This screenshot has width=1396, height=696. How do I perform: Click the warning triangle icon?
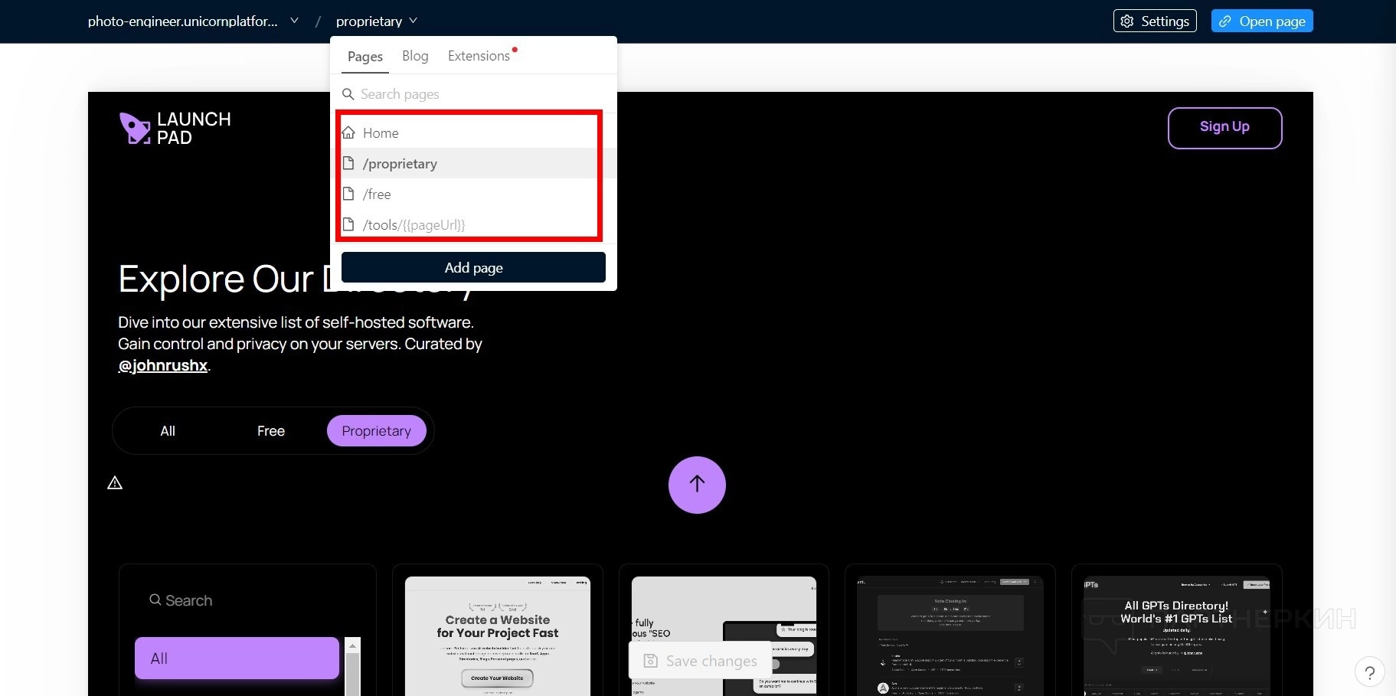tap(115, 483)
